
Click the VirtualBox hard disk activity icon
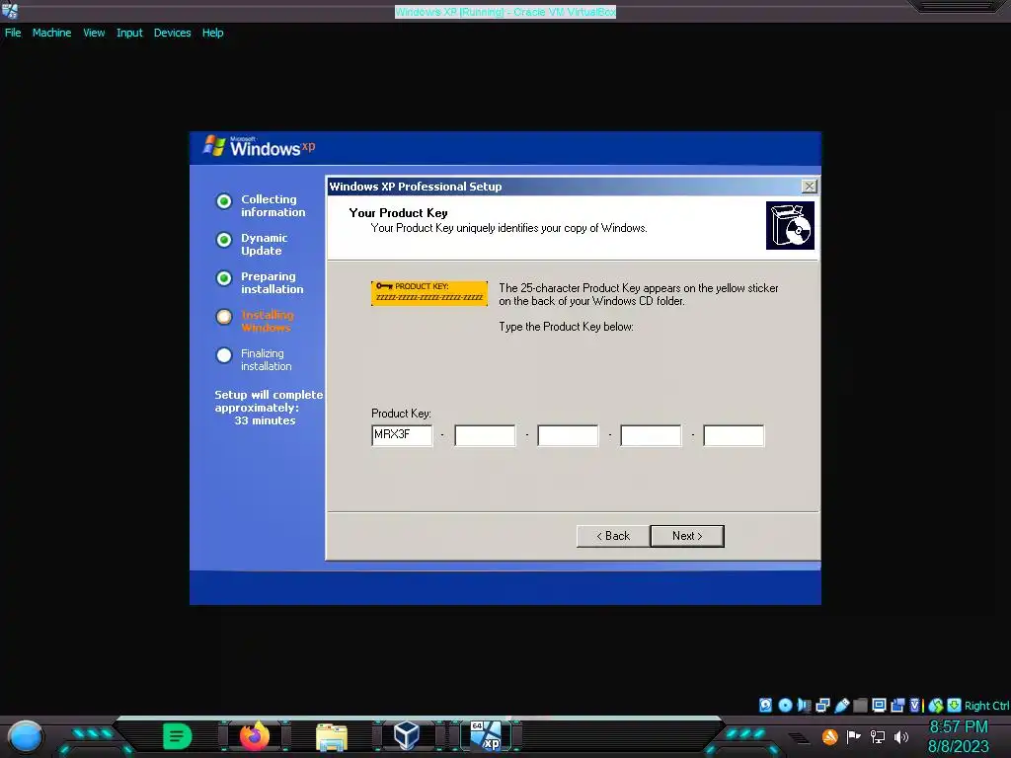pyautogui.click(x=765, y=705)
